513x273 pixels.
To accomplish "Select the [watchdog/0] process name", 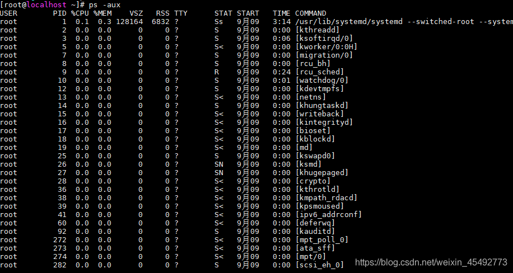I will point(322,81).
